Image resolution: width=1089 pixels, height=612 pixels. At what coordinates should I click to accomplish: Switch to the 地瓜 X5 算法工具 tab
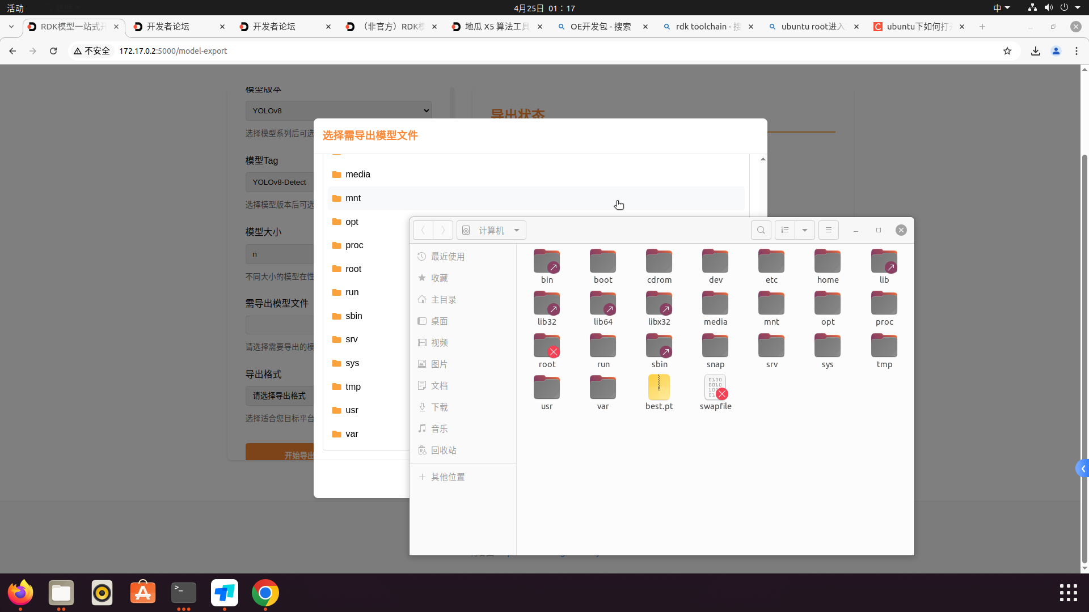(496, 27)
